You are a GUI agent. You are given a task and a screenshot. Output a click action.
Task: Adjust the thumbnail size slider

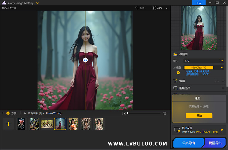pyautogui.click(x=144, y=113)
